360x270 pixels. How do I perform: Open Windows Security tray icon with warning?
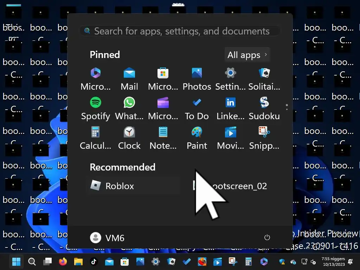point(282,262)
